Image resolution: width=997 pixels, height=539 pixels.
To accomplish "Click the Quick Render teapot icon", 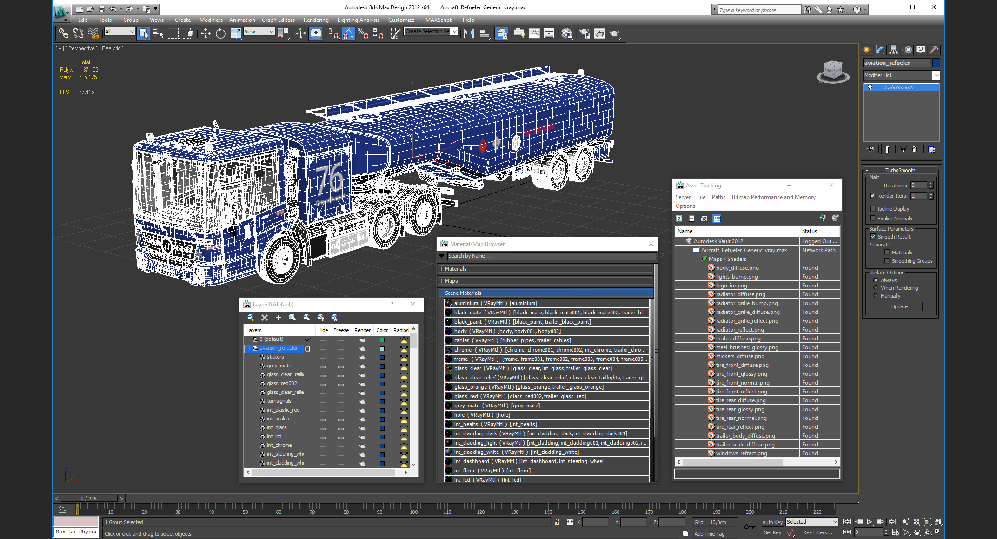I will 615,33.
